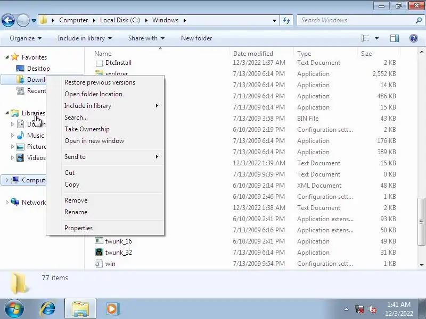426x319 pixels.
Task: Sort by the Name column header
Action: (x=103, y=54)
